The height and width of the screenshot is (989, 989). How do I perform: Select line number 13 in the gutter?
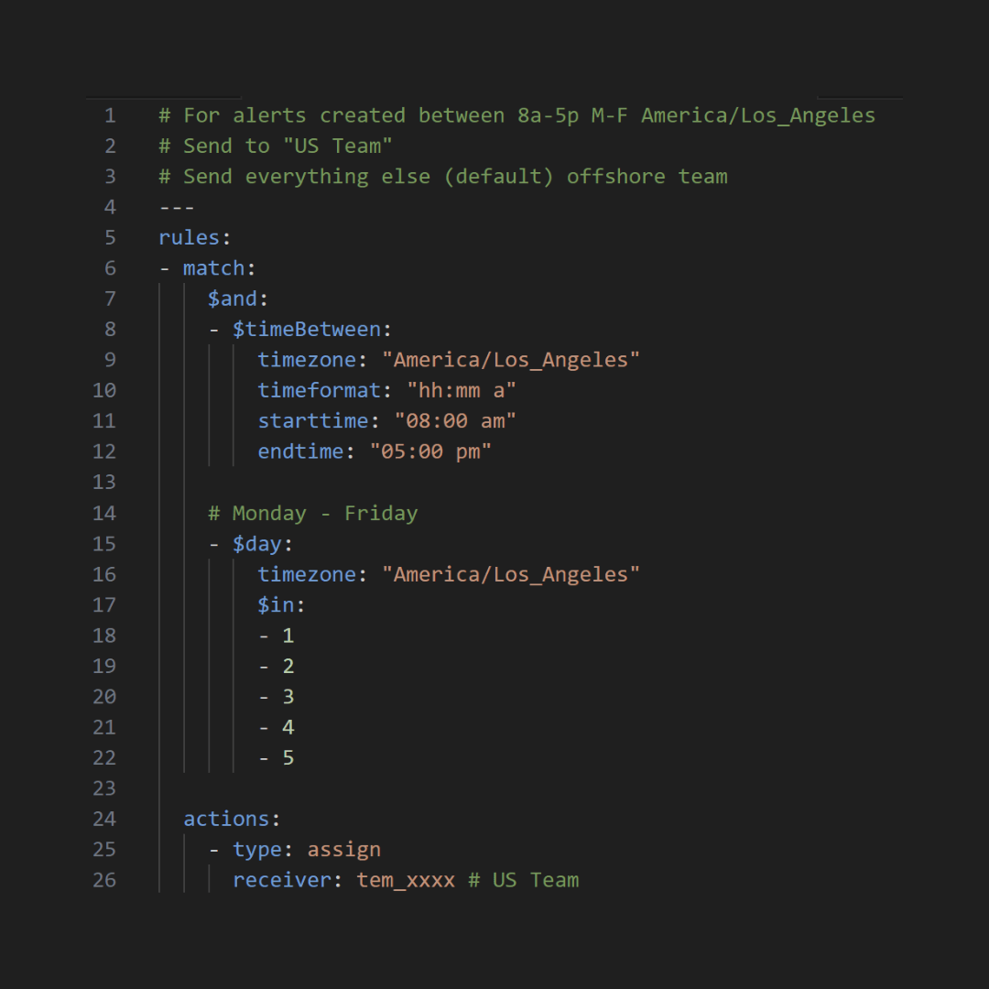(x=104, y=483)
